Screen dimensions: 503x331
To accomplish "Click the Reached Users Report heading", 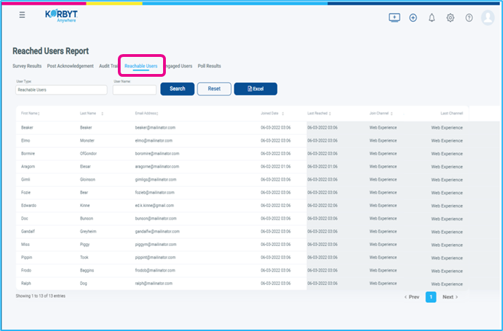I will (x=51, y=51).
